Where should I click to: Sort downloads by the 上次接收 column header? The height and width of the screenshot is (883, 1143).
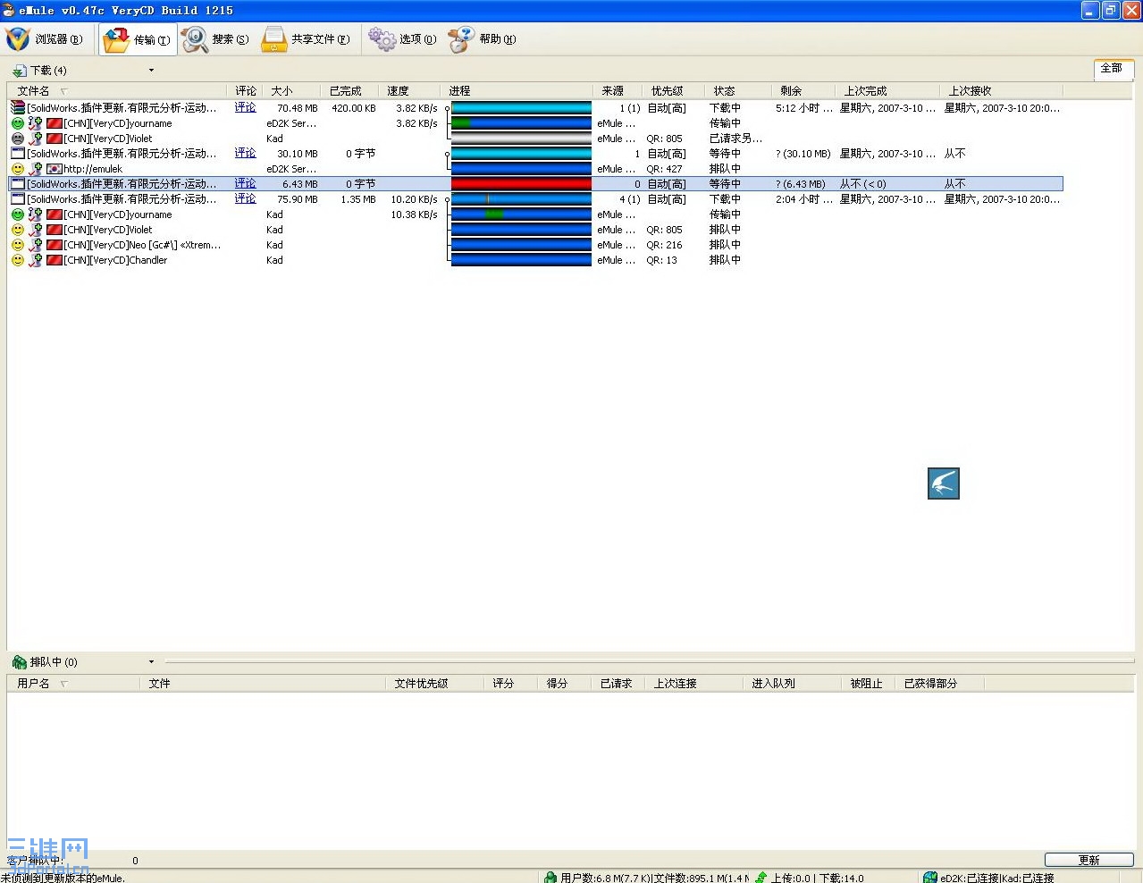1002,91
